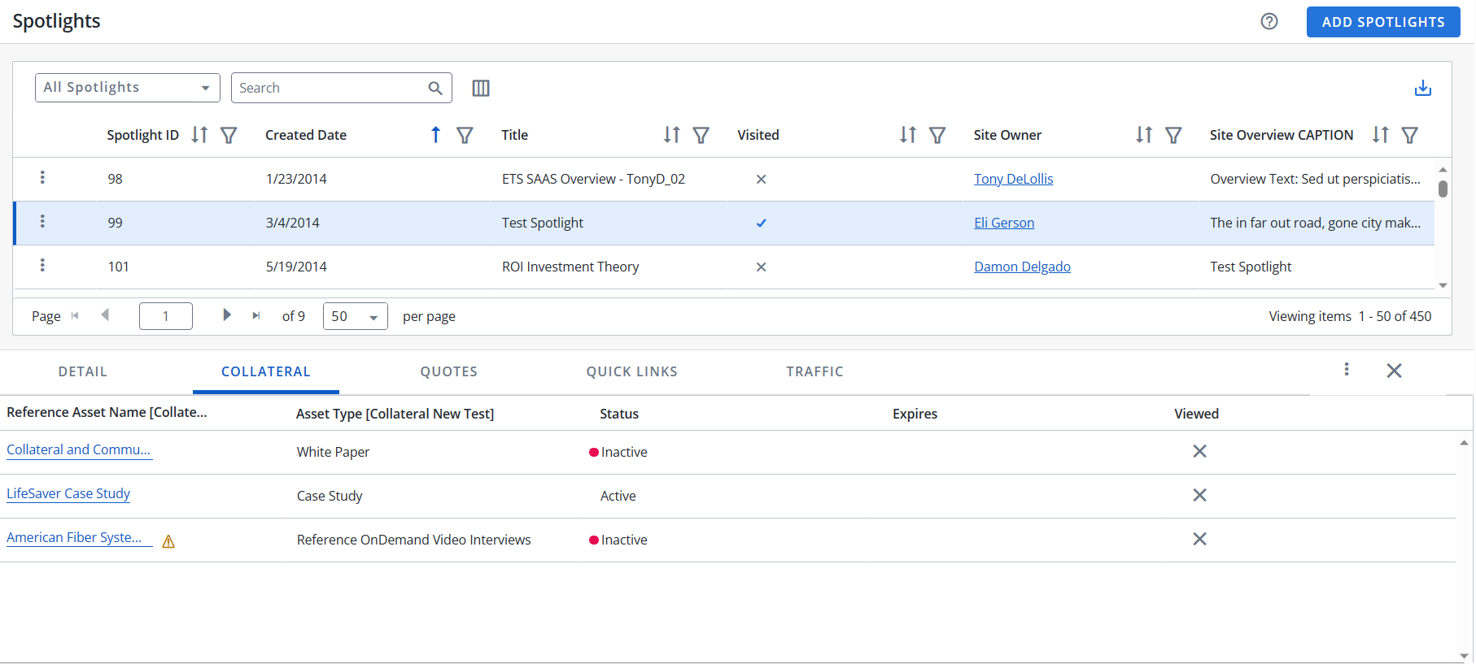The height and width of the screenshot is (664, 1476).
Task: Open LifeSaver Case Study asset link
Action: (68, 494)
